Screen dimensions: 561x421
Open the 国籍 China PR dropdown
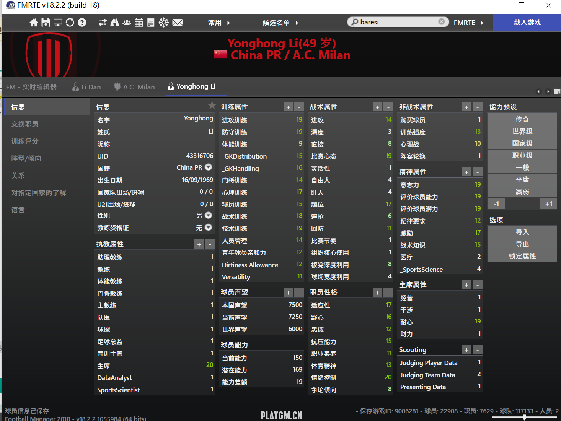pos(208,167)
